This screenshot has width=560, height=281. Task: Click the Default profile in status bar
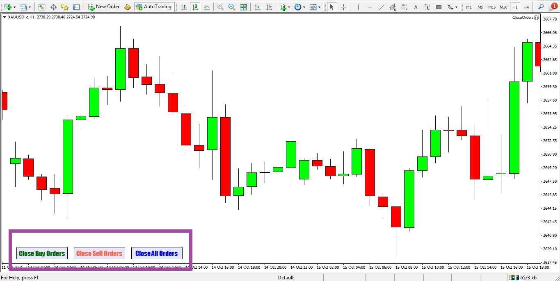tap(286, 277)
